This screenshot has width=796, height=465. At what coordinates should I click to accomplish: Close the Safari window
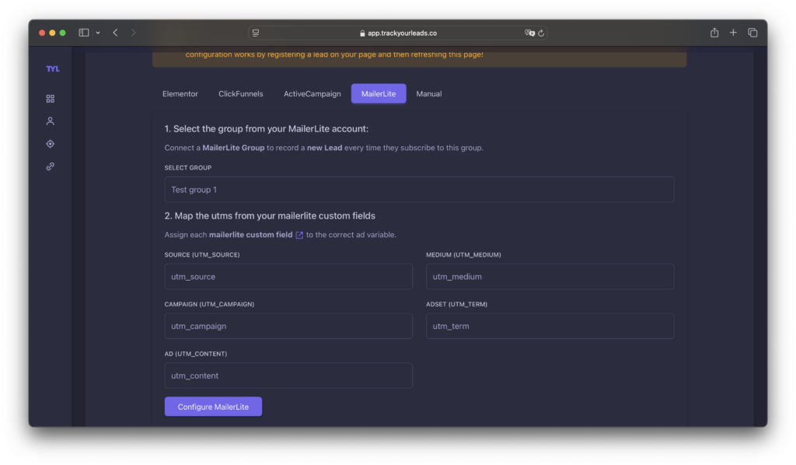[x=42, y=33]
